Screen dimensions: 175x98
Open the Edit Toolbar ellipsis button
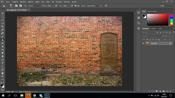coord(2,80)
